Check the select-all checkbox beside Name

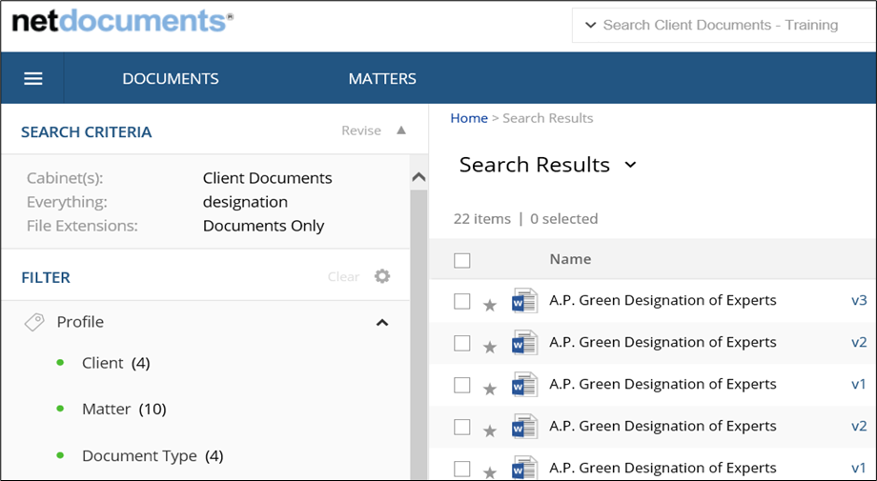(x=462, y=260)
